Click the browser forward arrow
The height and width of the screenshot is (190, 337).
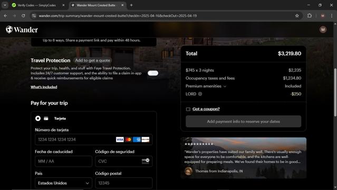[14, 16]
